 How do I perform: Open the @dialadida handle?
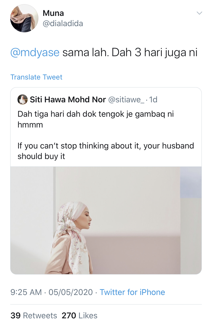[63, 24]
